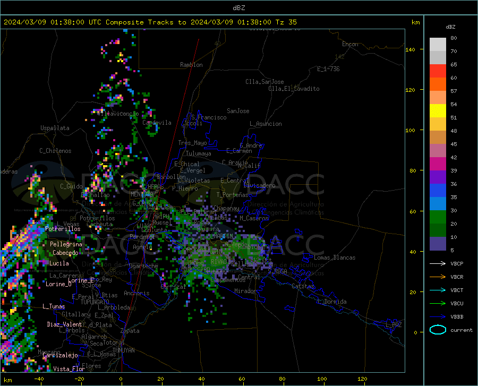Click the 'Uspallata' map label
The height and width of the screenshot is (386, 478).
tap(55, 128)
